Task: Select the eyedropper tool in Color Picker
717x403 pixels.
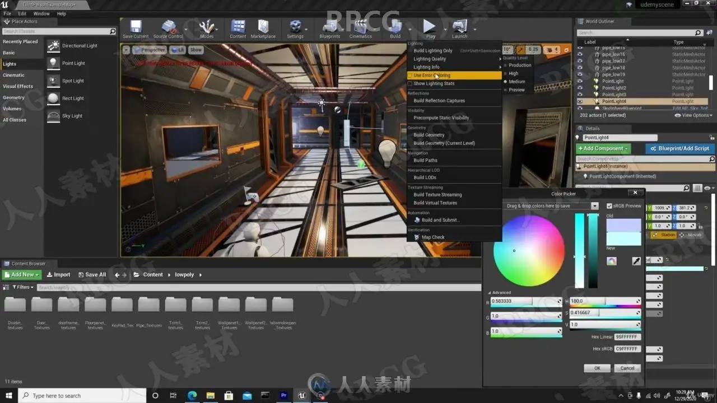Action: click(636, 261)
